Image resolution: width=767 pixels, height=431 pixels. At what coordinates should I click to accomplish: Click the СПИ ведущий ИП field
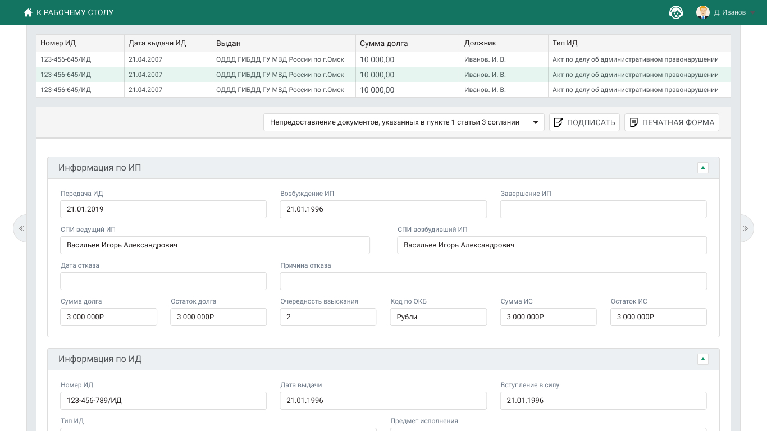(x=215, y=245)
